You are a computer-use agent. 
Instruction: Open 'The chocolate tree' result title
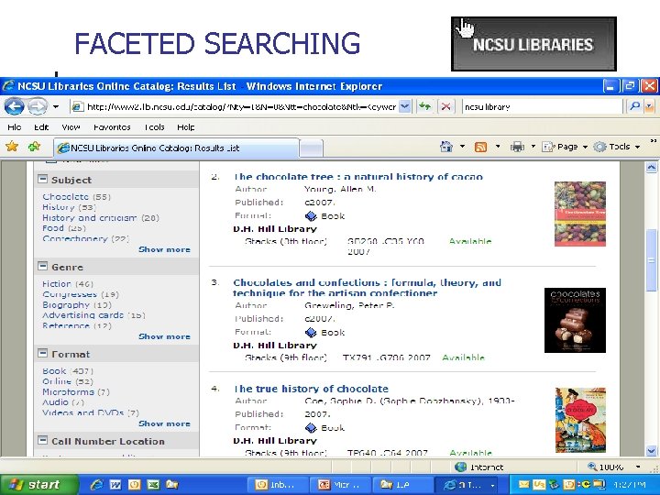click(358, 176)
